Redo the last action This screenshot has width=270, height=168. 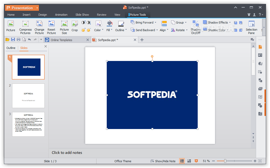point(35,40)
